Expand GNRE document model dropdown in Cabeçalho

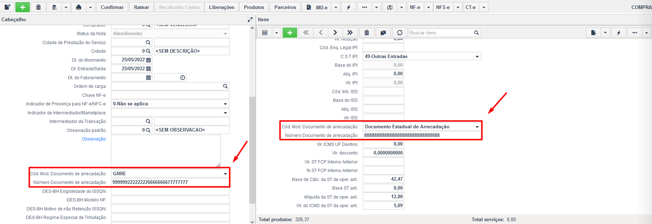[225, 174]
